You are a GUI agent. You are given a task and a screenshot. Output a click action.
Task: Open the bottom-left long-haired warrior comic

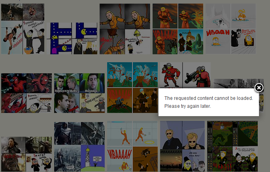pyautogui.click(x=26, y=154)
